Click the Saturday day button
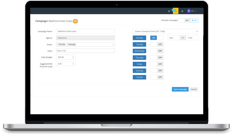 pyautogui.click(x=140, y=71)
